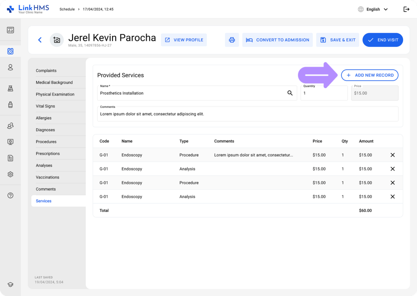This screenshot has width=417, height=296.
Task: Open the pharmacy medication icon in sidebar
Action: tap(10, 104)
